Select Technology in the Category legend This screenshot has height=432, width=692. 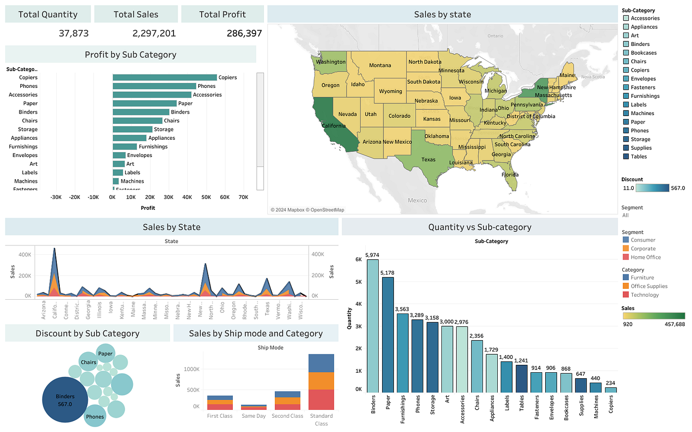[x=625, y=294]
